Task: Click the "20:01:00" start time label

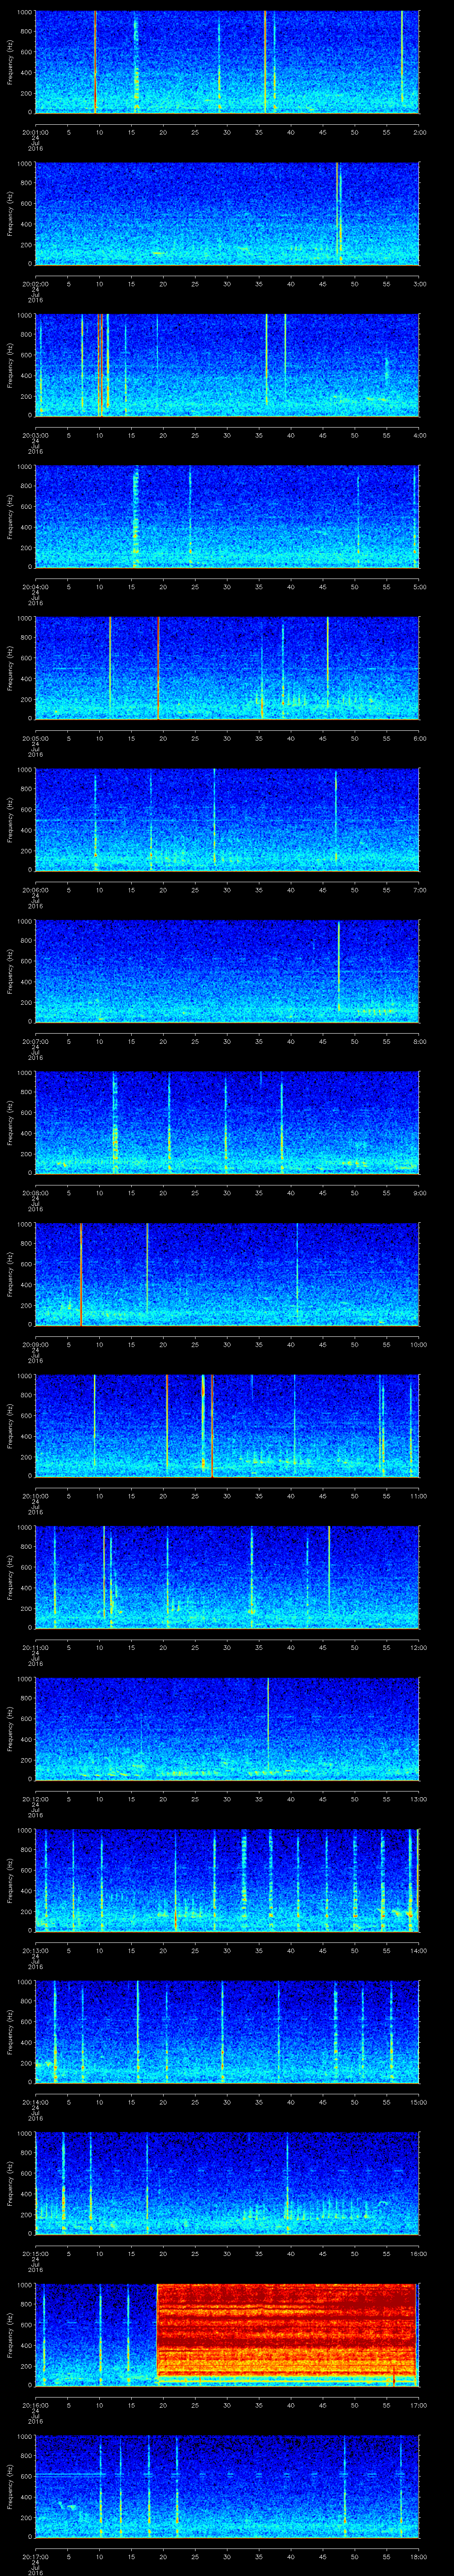Action: pyautogui.click(x=35, y=131)
